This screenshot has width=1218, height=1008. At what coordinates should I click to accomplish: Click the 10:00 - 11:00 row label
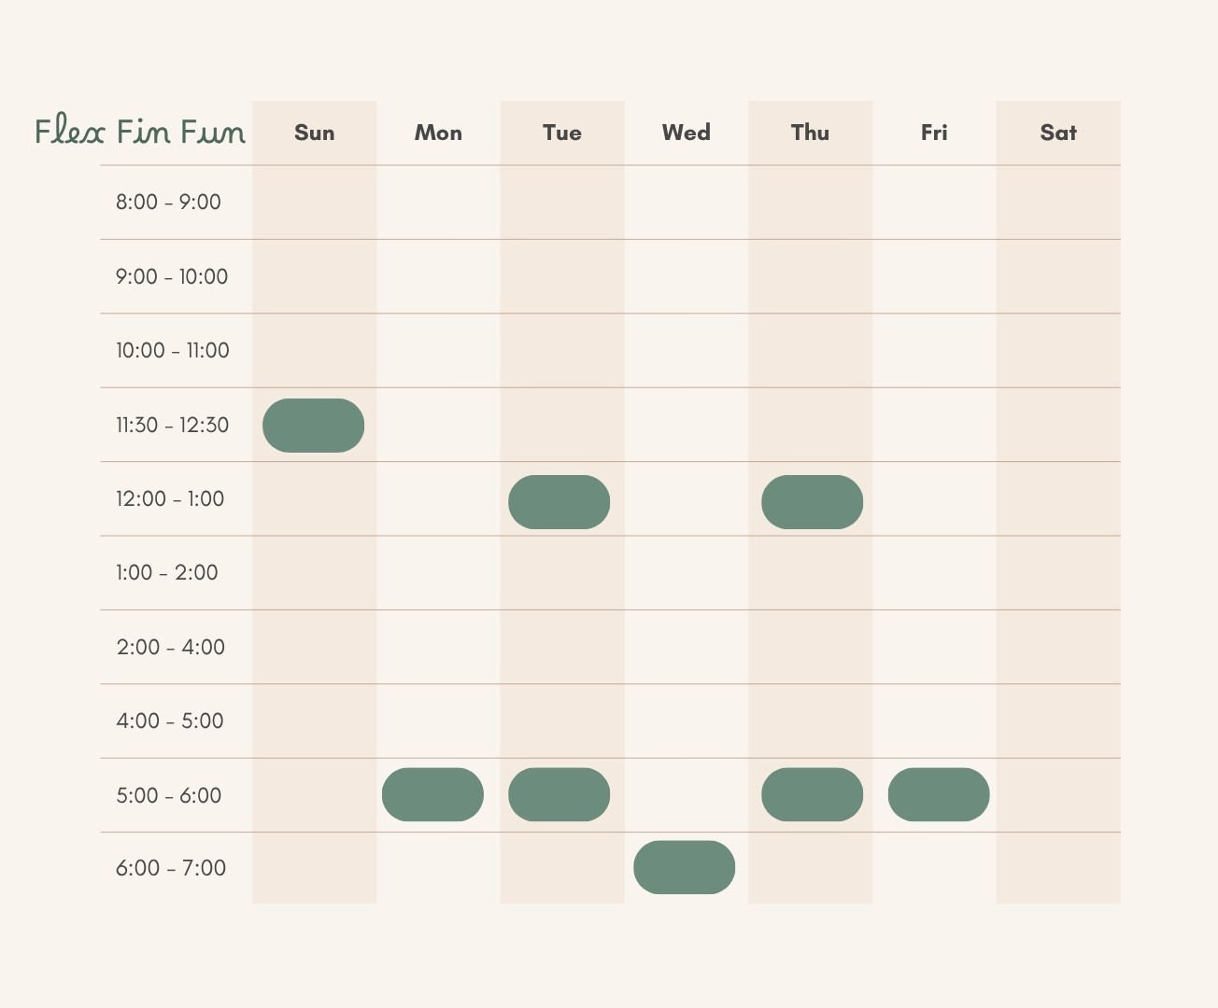(x=173, y=350)
